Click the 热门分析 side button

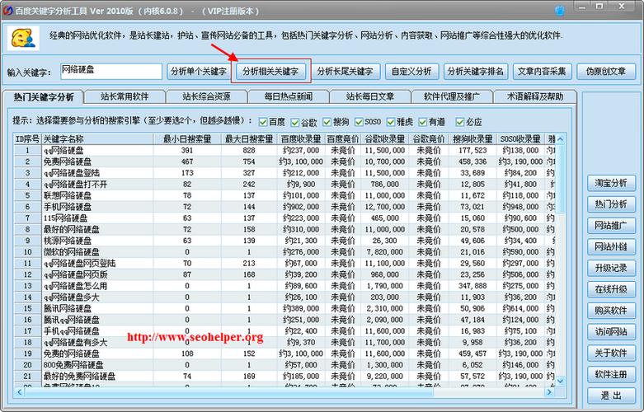(x=611, y=204)
